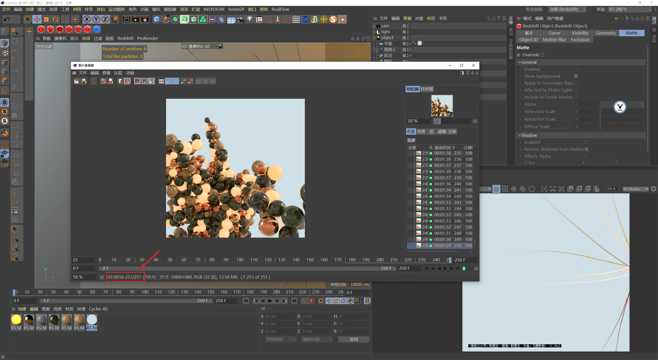This screenshot has height=360, width=658.
Task: Open the Redshift menu in the menu bar
Action: 236,9
